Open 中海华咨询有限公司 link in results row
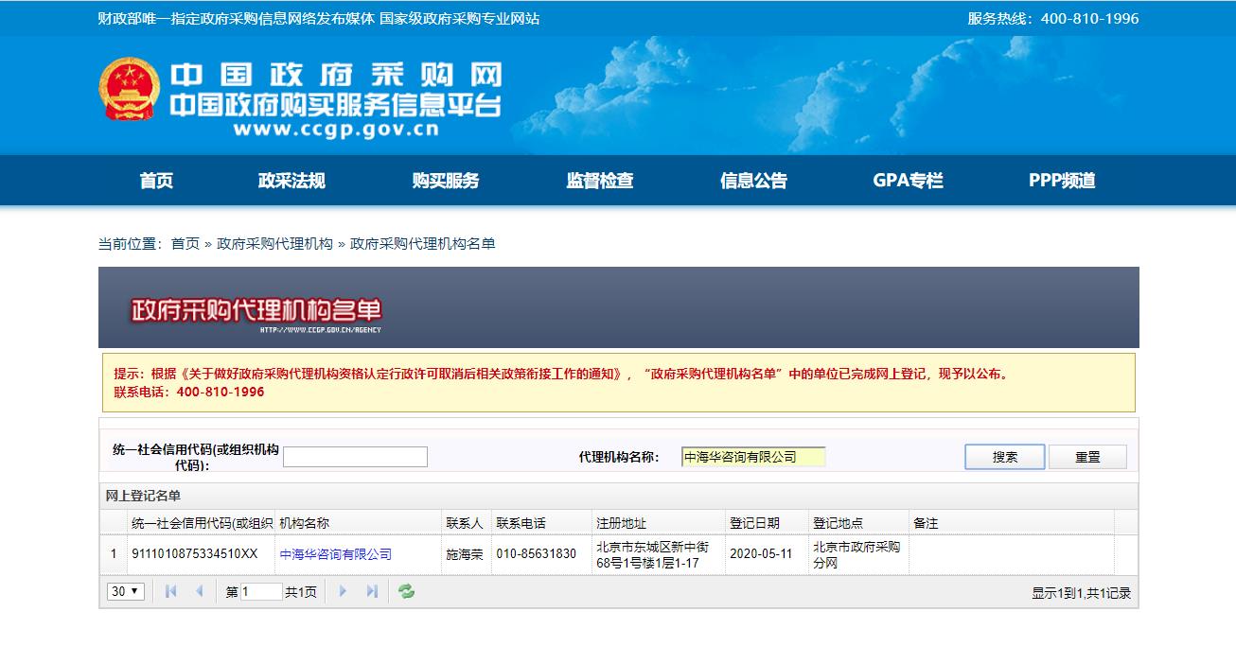Viewport: 1236px width, 664px height. tap(335, 554)
